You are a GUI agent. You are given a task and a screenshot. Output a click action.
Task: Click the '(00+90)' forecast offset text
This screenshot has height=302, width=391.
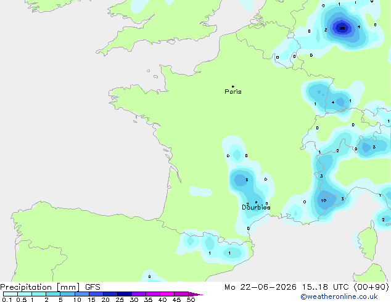tap(371, 287)
